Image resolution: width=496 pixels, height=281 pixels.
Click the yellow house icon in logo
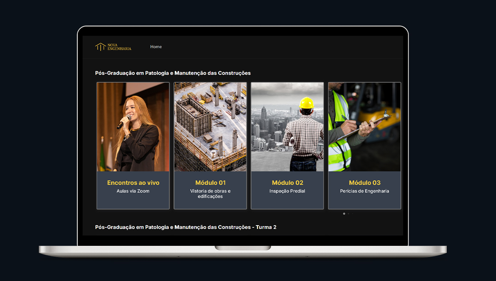pos(100,47)
